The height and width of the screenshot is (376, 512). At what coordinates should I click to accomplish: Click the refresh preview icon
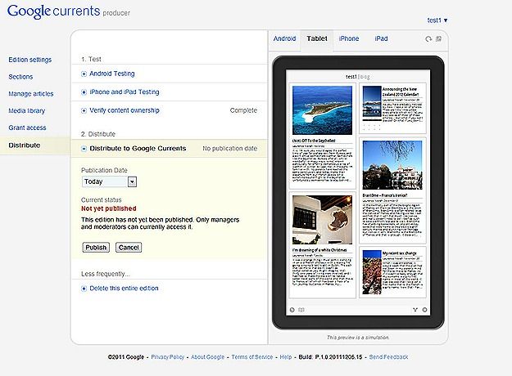pyautogui.click(x=428, y=38)
